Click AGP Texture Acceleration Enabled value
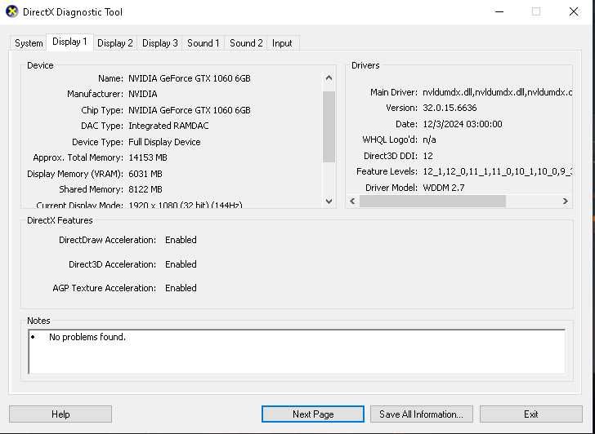 click(181, 288)
